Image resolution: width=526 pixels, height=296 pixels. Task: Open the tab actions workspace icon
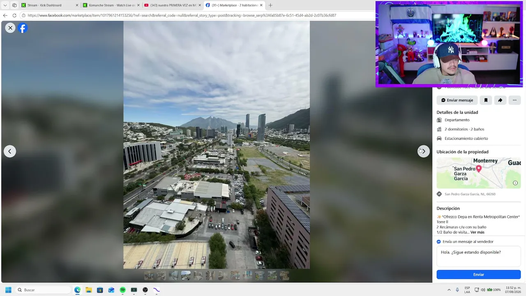[14, 5]
